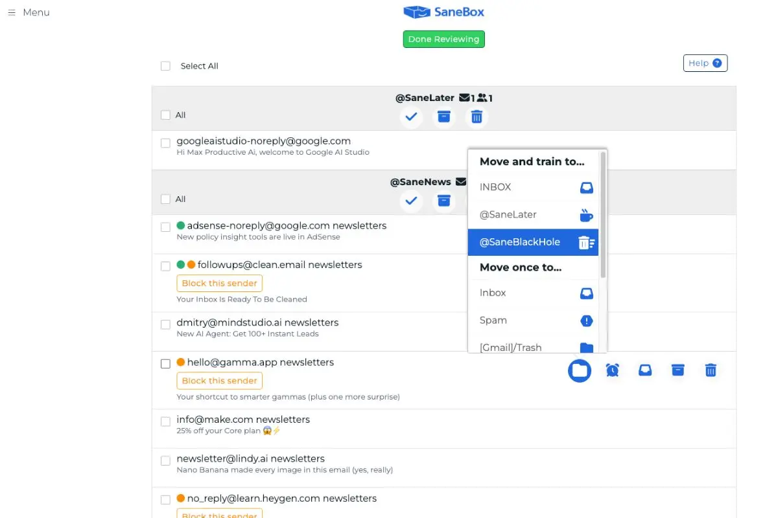
Task: Snooze the hello@gamma.app email with alarm clock icon
Action: (x=613, y=370)
